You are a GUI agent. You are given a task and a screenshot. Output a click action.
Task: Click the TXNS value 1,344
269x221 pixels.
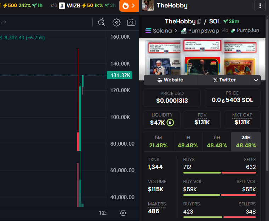point(155,167)
